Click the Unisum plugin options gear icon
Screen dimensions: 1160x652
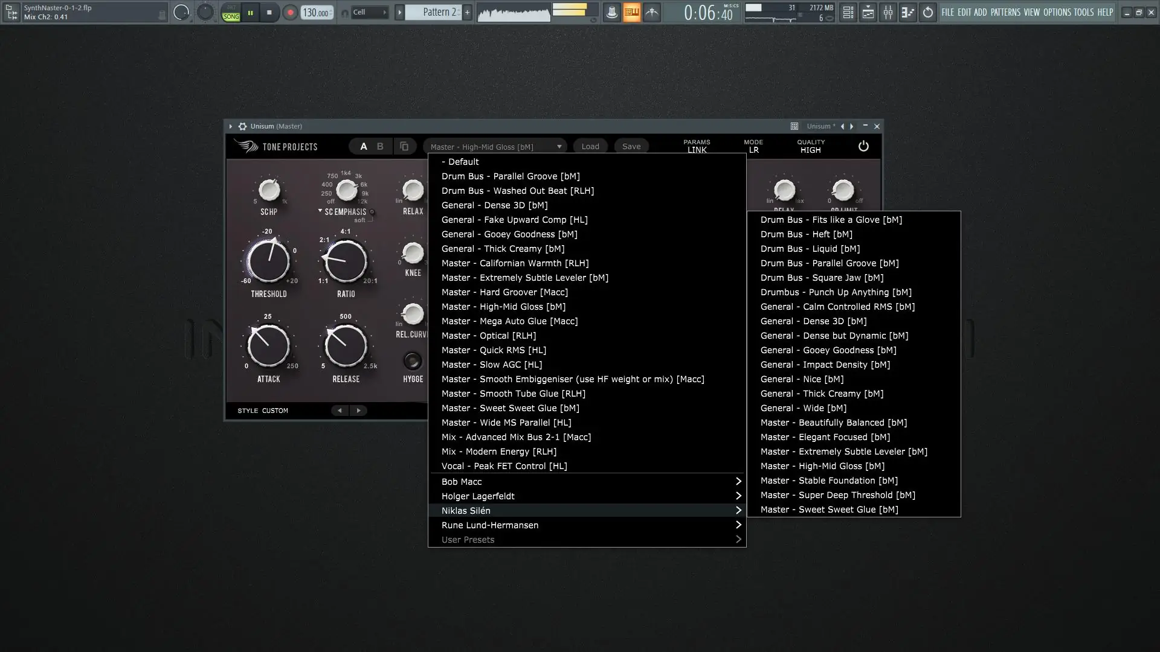[x=242, y=126]
